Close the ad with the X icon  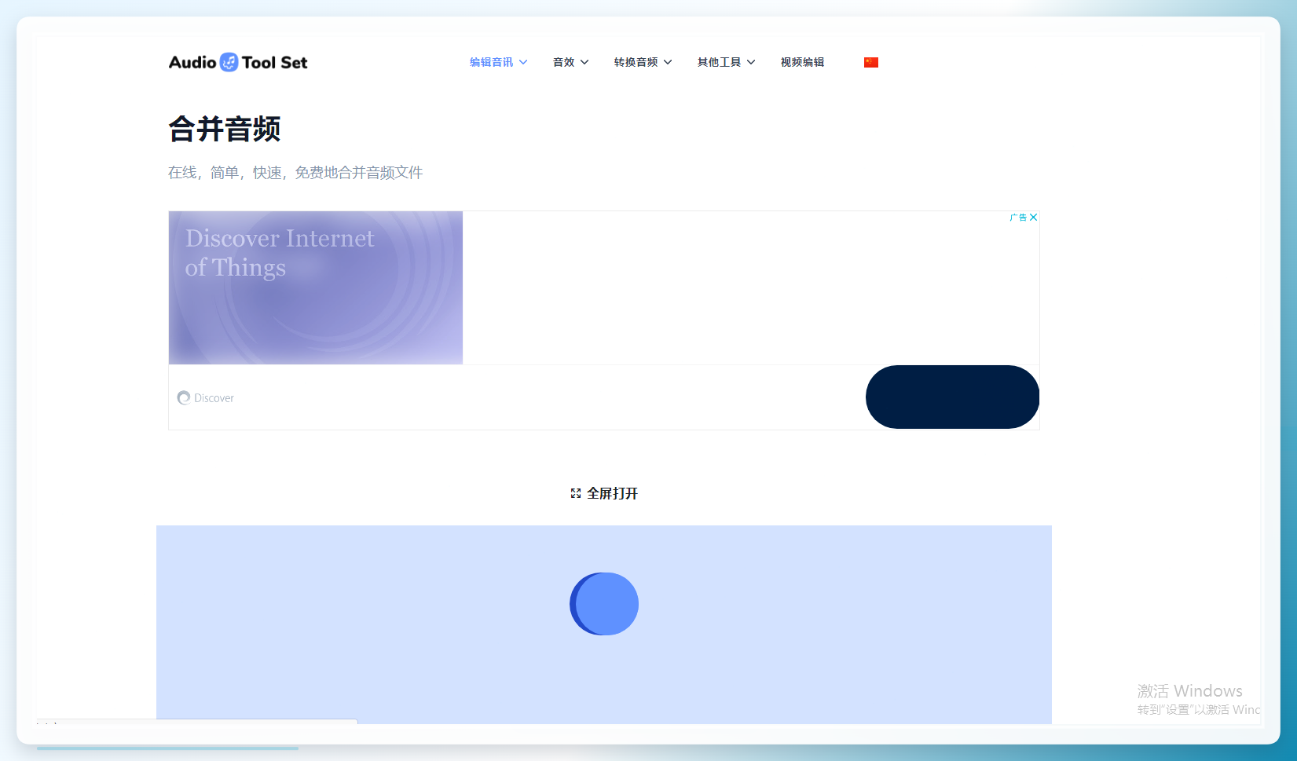pyautogui.click(x=1034, y=218)
